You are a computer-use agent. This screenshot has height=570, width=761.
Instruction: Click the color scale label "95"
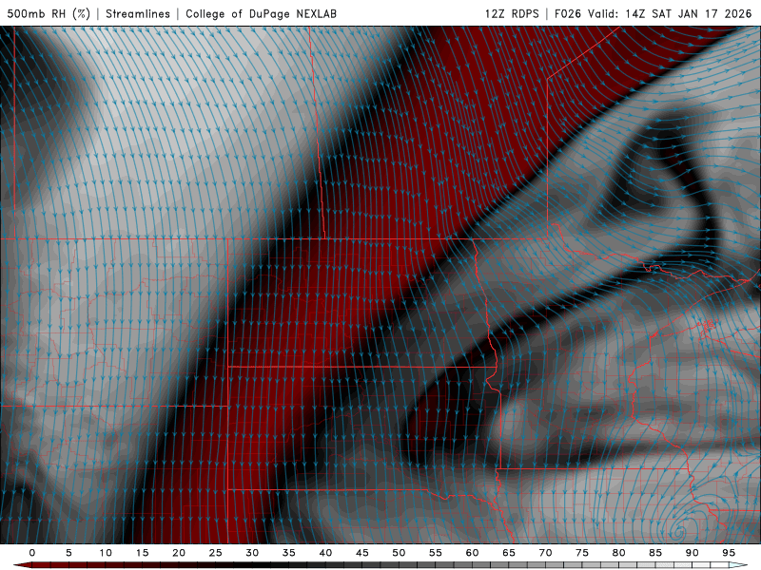[x=729, y=553]
